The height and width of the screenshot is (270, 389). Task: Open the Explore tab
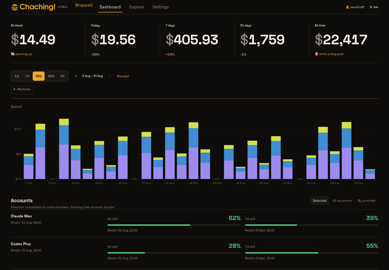point(137,7)
